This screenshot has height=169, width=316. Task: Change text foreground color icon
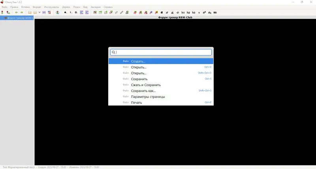tap(151, 13)
